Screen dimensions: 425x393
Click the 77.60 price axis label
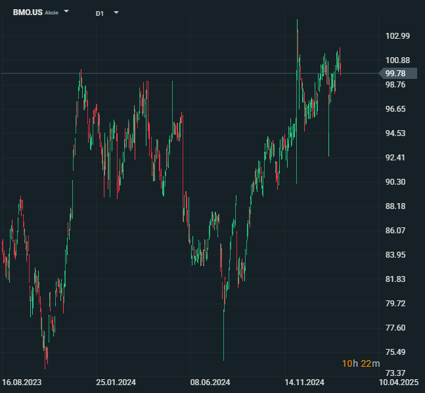click(x=397, y=328)
